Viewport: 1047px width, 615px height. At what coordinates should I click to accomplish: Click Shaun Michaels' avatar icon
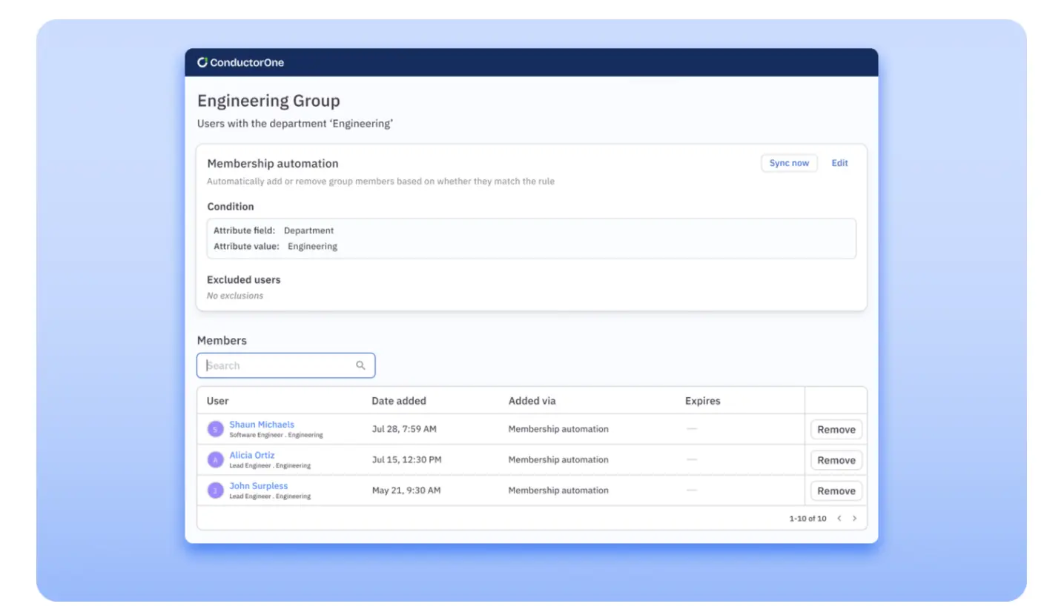click(215, 429)
